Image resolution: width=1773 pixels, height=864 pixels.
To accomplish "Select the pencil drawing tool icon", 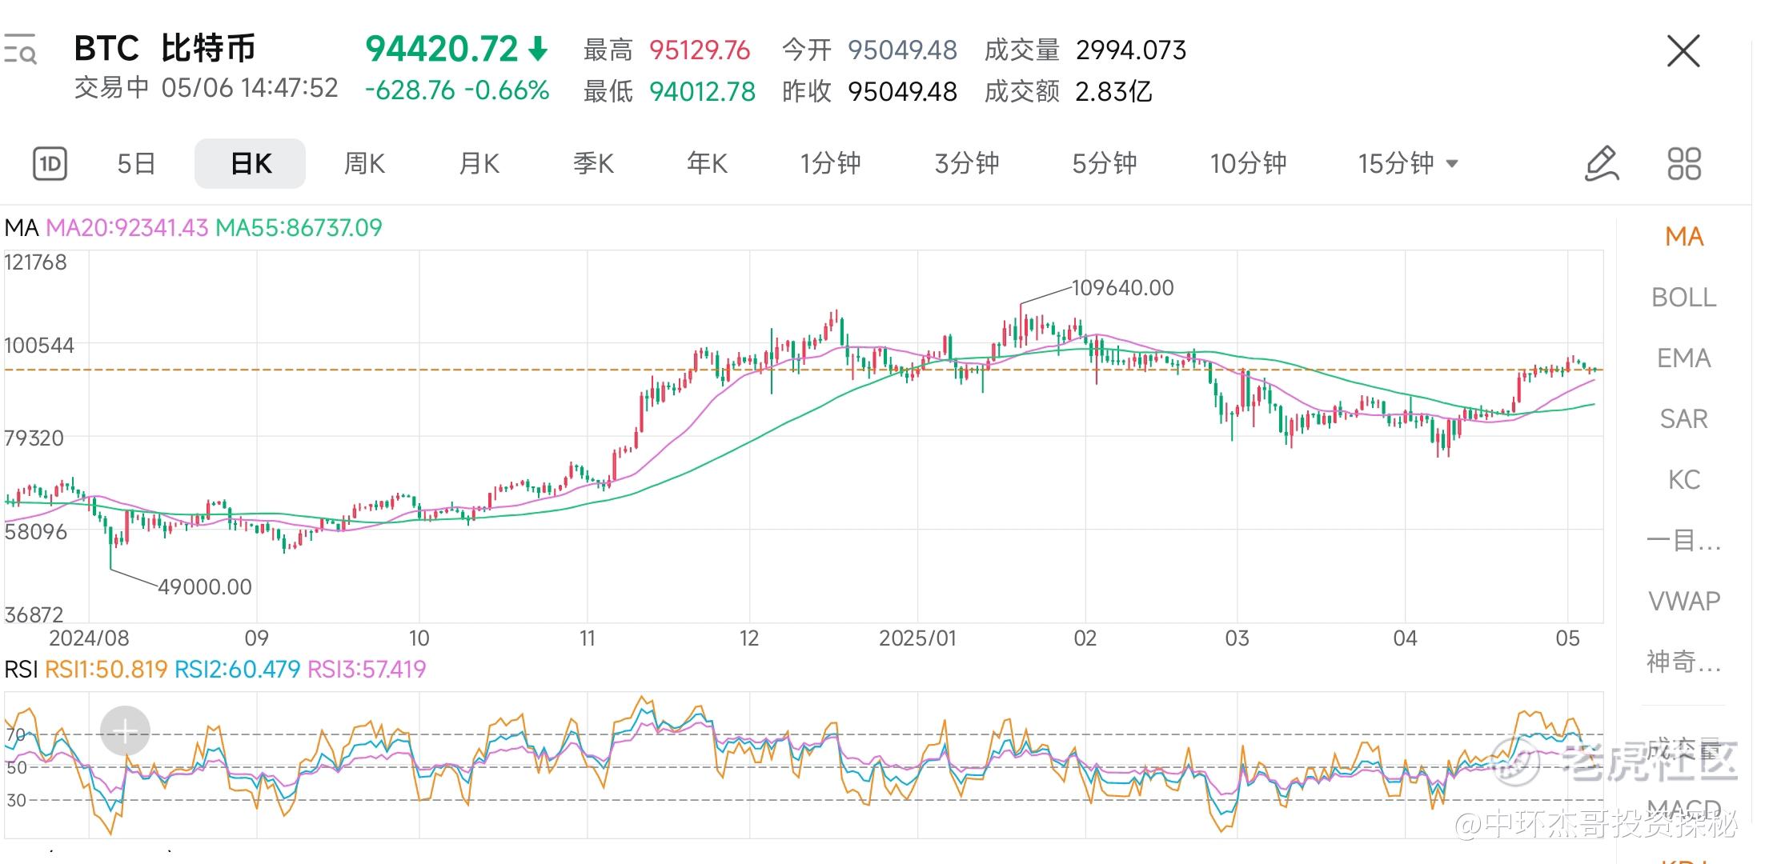I will (x=1602, y=164).
